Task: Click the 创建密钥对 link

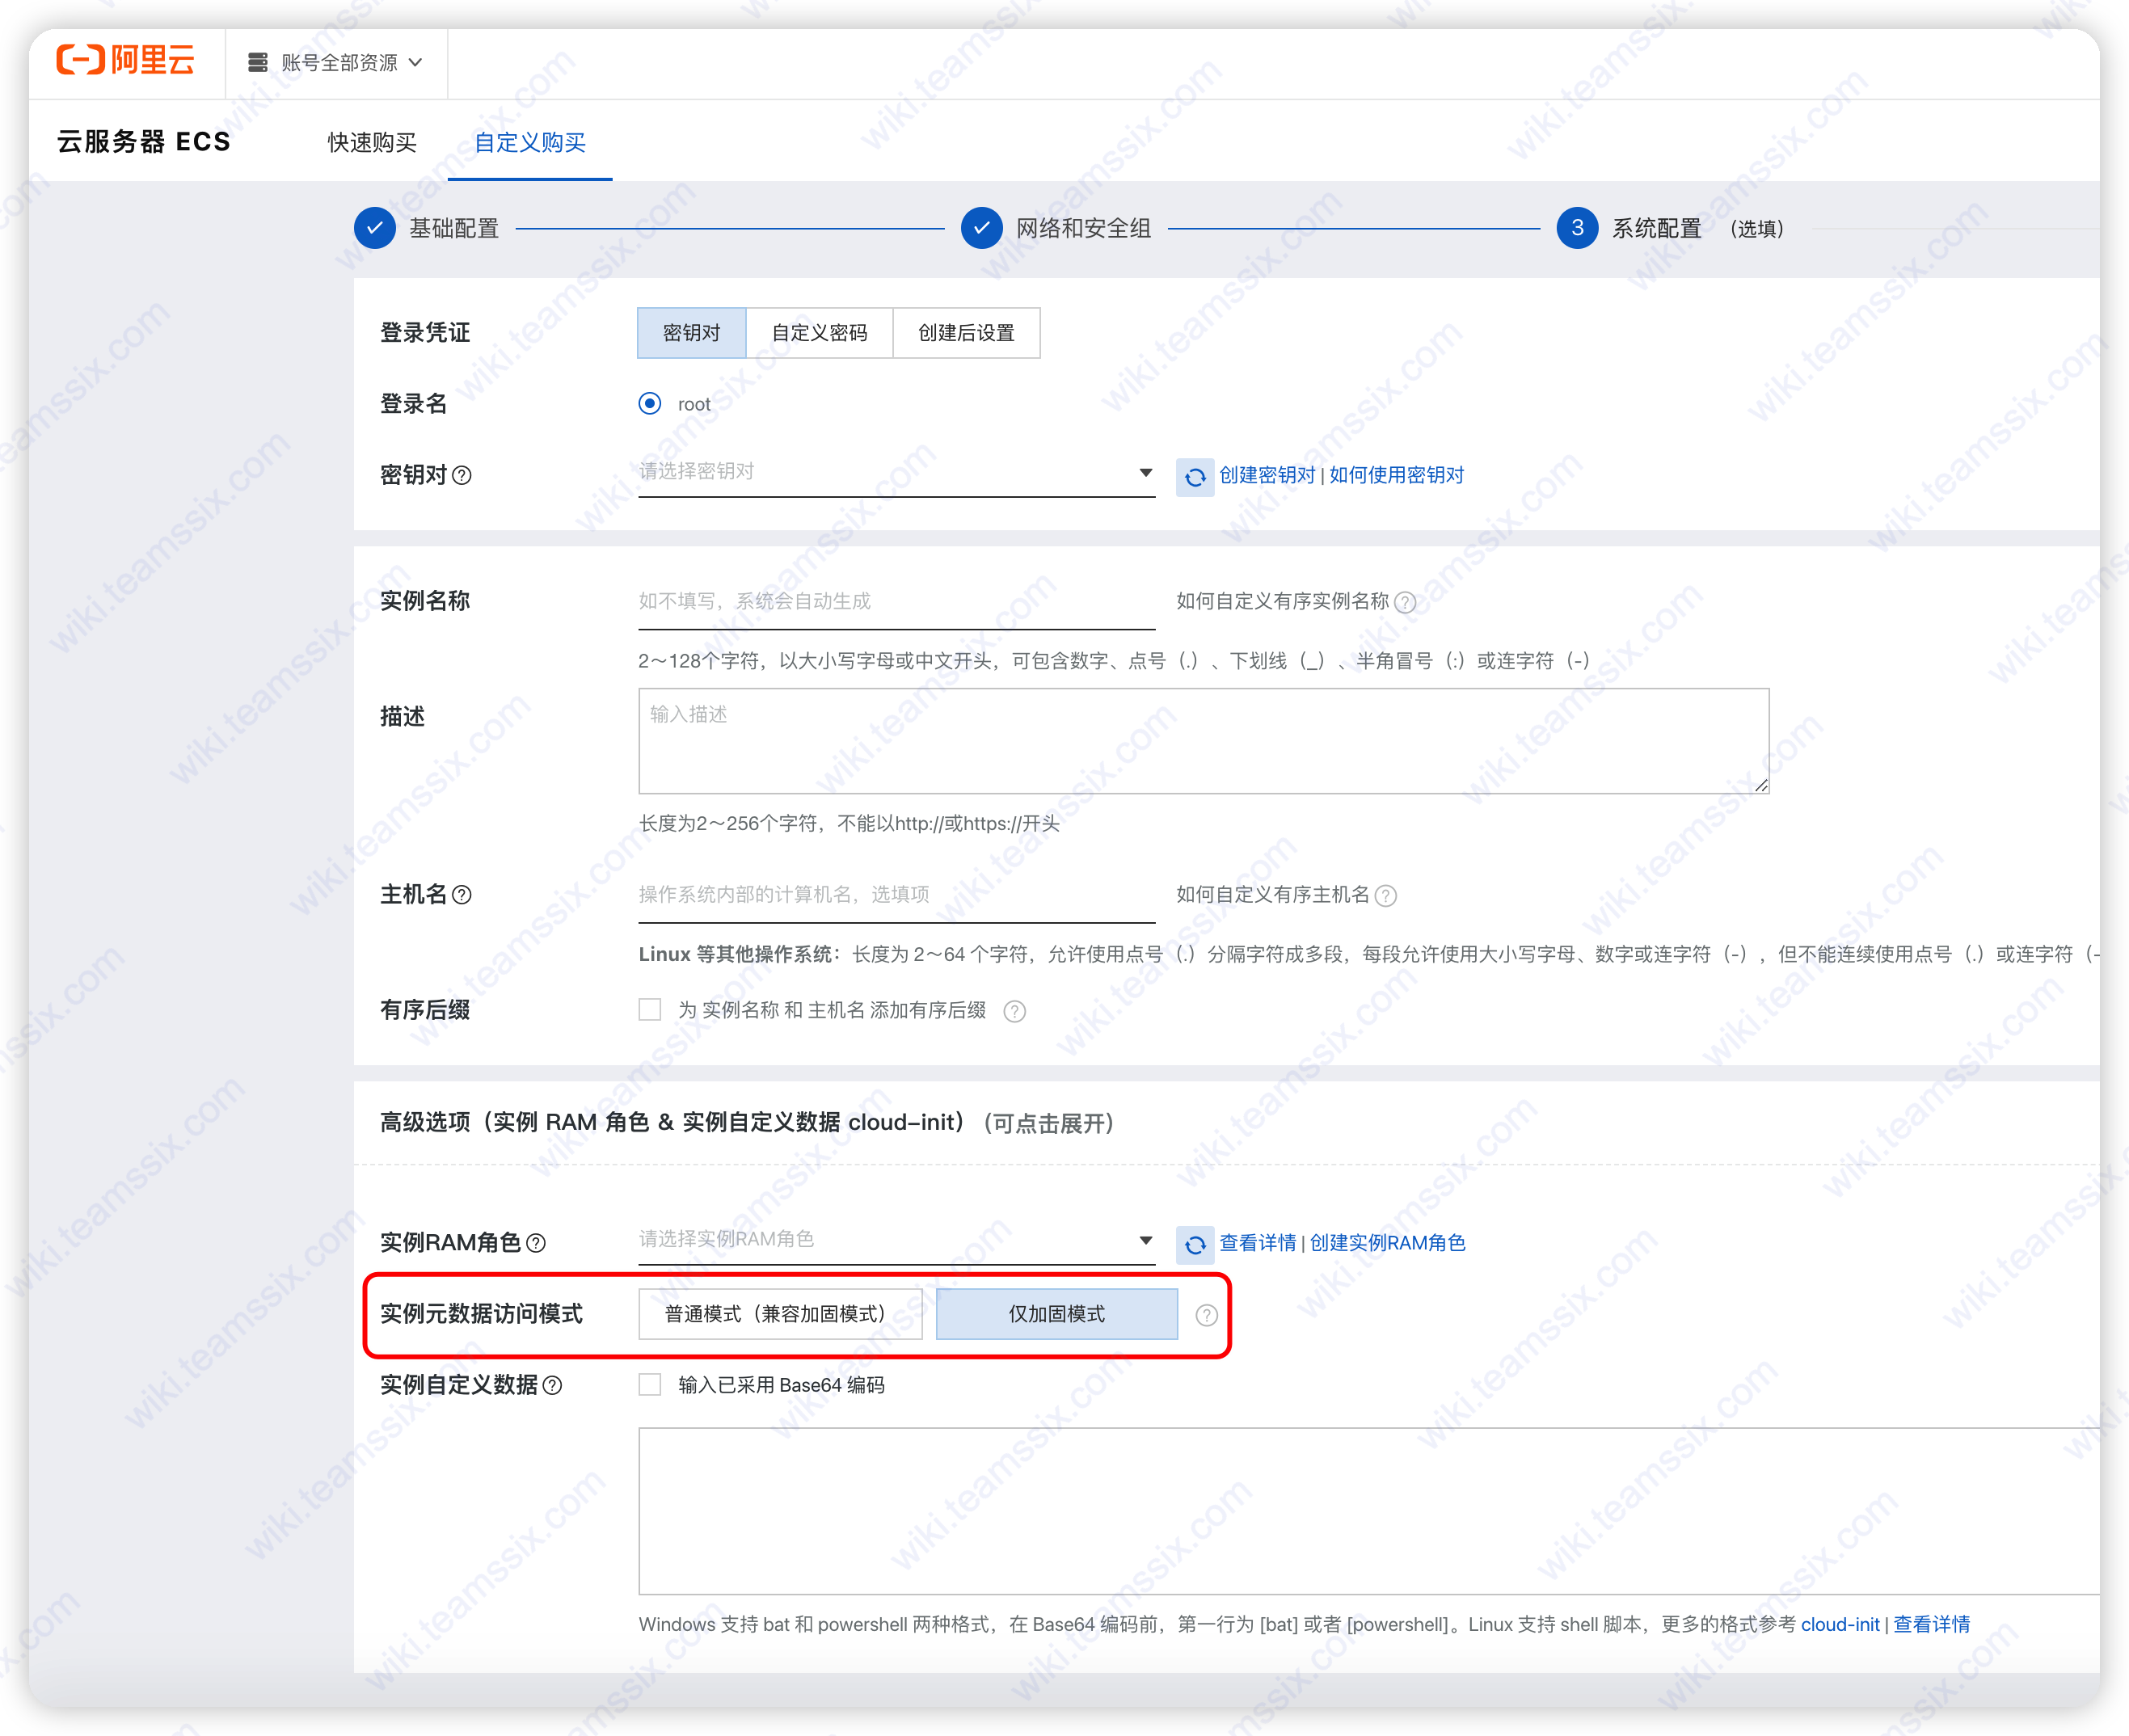Action: coord(1267,476)
